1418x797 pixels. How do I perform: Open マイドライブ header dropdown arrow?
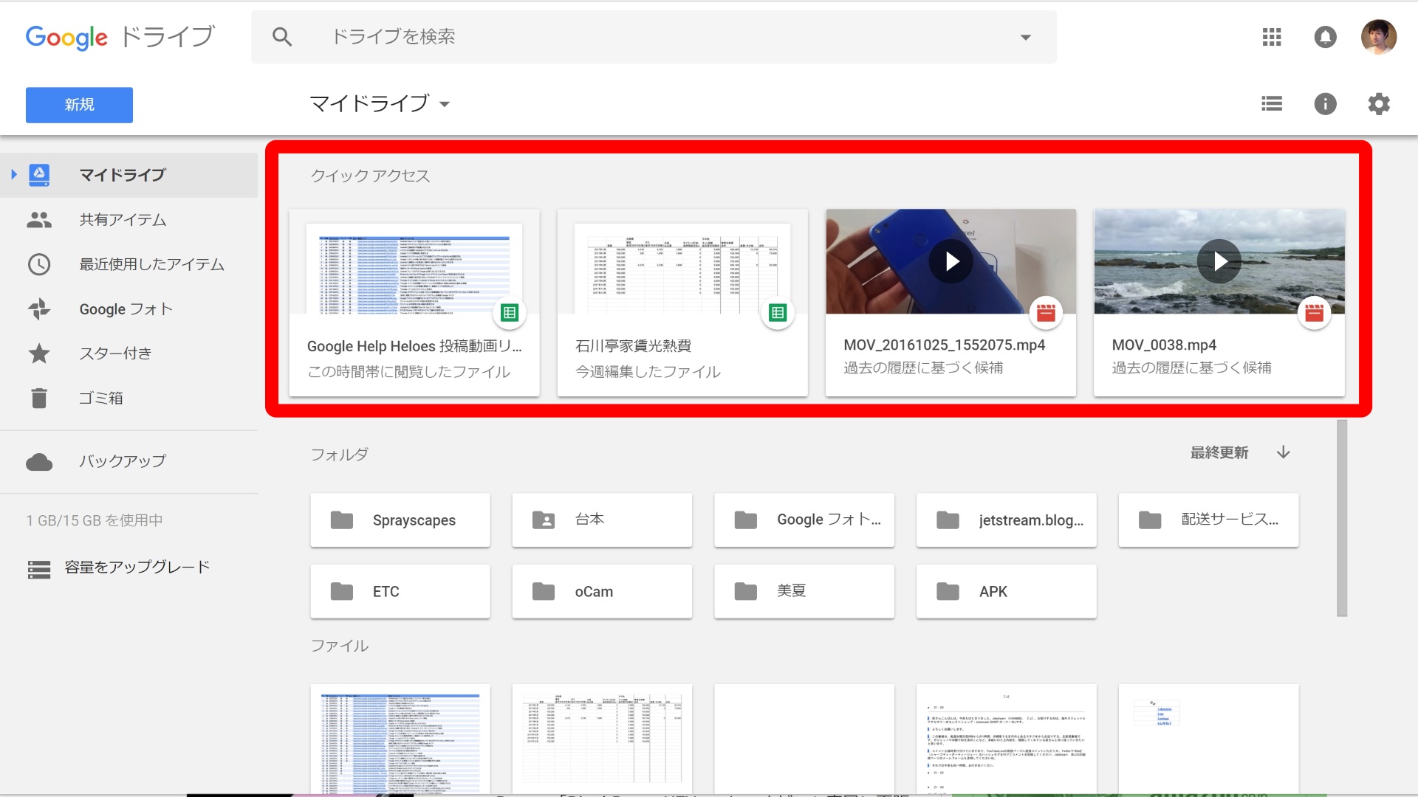tap(445, 104)
